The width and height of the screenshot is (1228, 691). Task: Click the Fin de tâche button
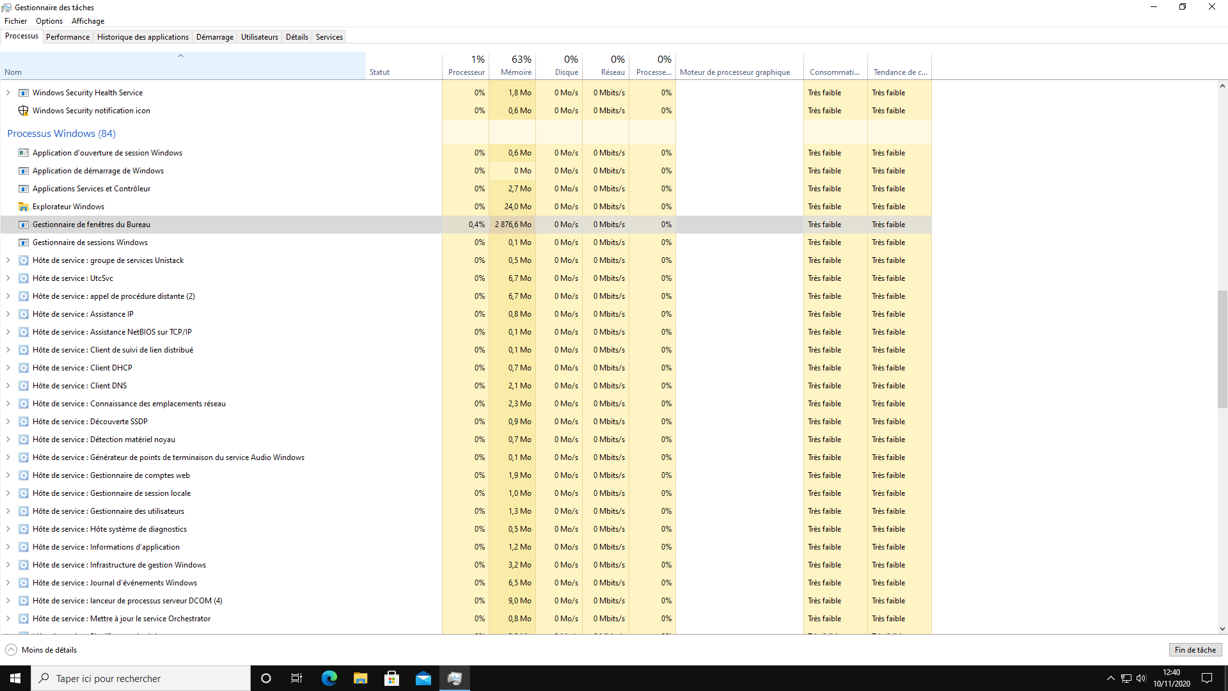tap(1195, 650)
